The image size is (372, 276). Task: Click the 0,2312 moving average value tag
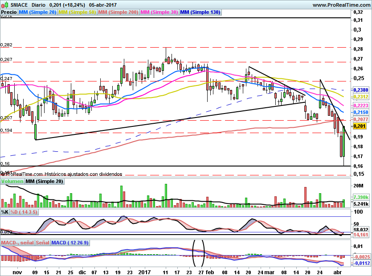coord(361,97)
